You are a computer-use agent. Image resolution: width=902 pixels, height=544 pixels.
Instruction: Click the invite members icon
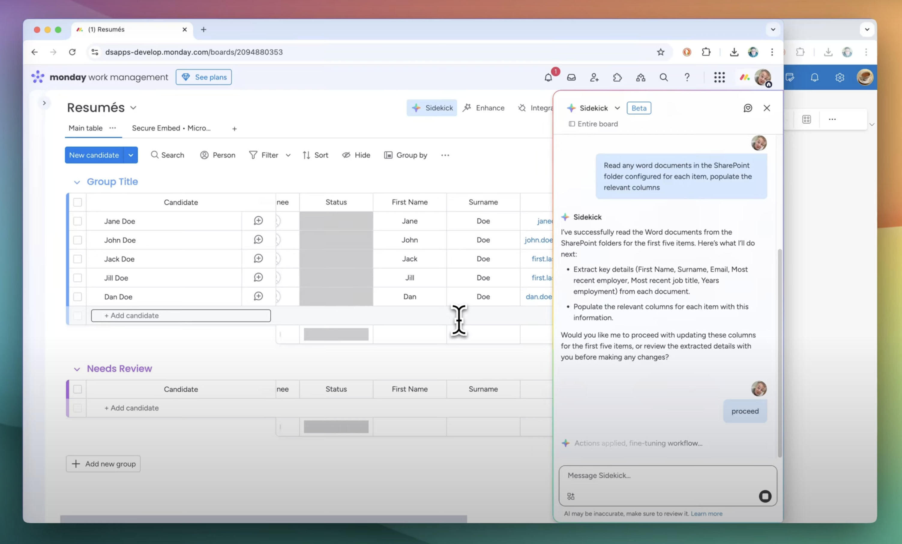pyautogui.click(x=594, y=78)
